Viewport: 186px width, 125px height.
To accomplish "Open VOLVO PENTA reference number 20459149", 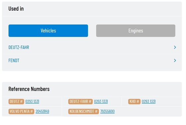I will (43, 111).
